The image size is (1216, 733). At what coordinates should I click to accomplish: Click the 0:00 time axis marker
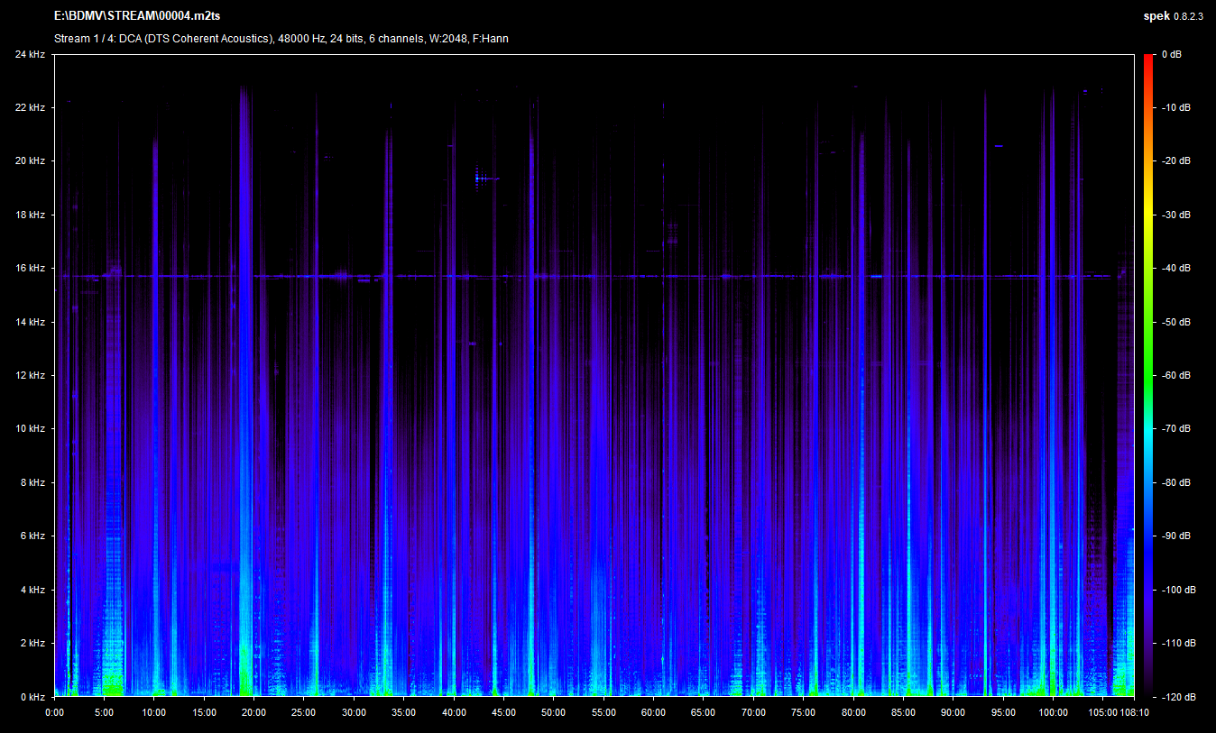pyautogui.click(x=55, y=712)
